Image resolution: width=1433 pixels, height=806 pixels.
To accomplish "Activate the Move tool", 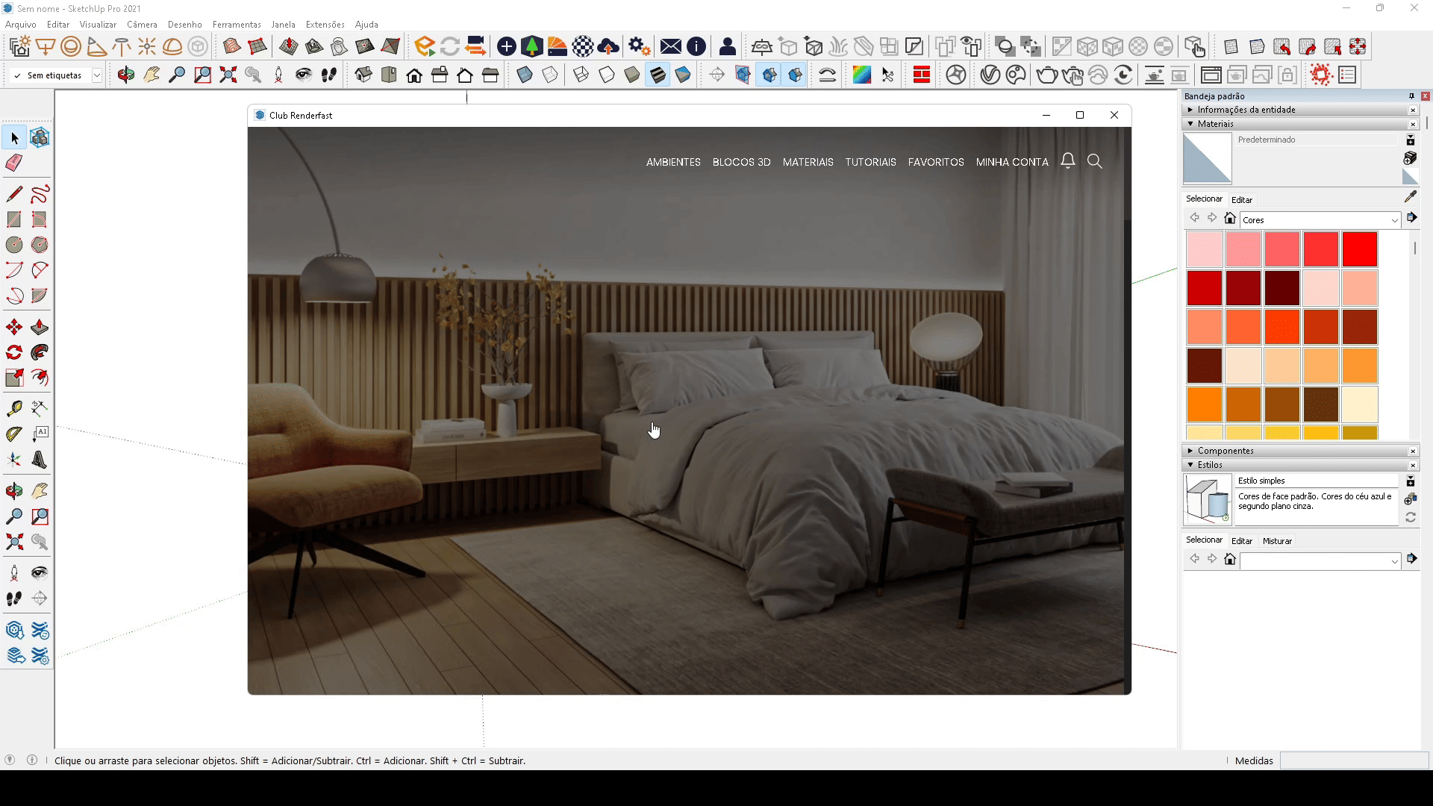I will click(14, 328).
